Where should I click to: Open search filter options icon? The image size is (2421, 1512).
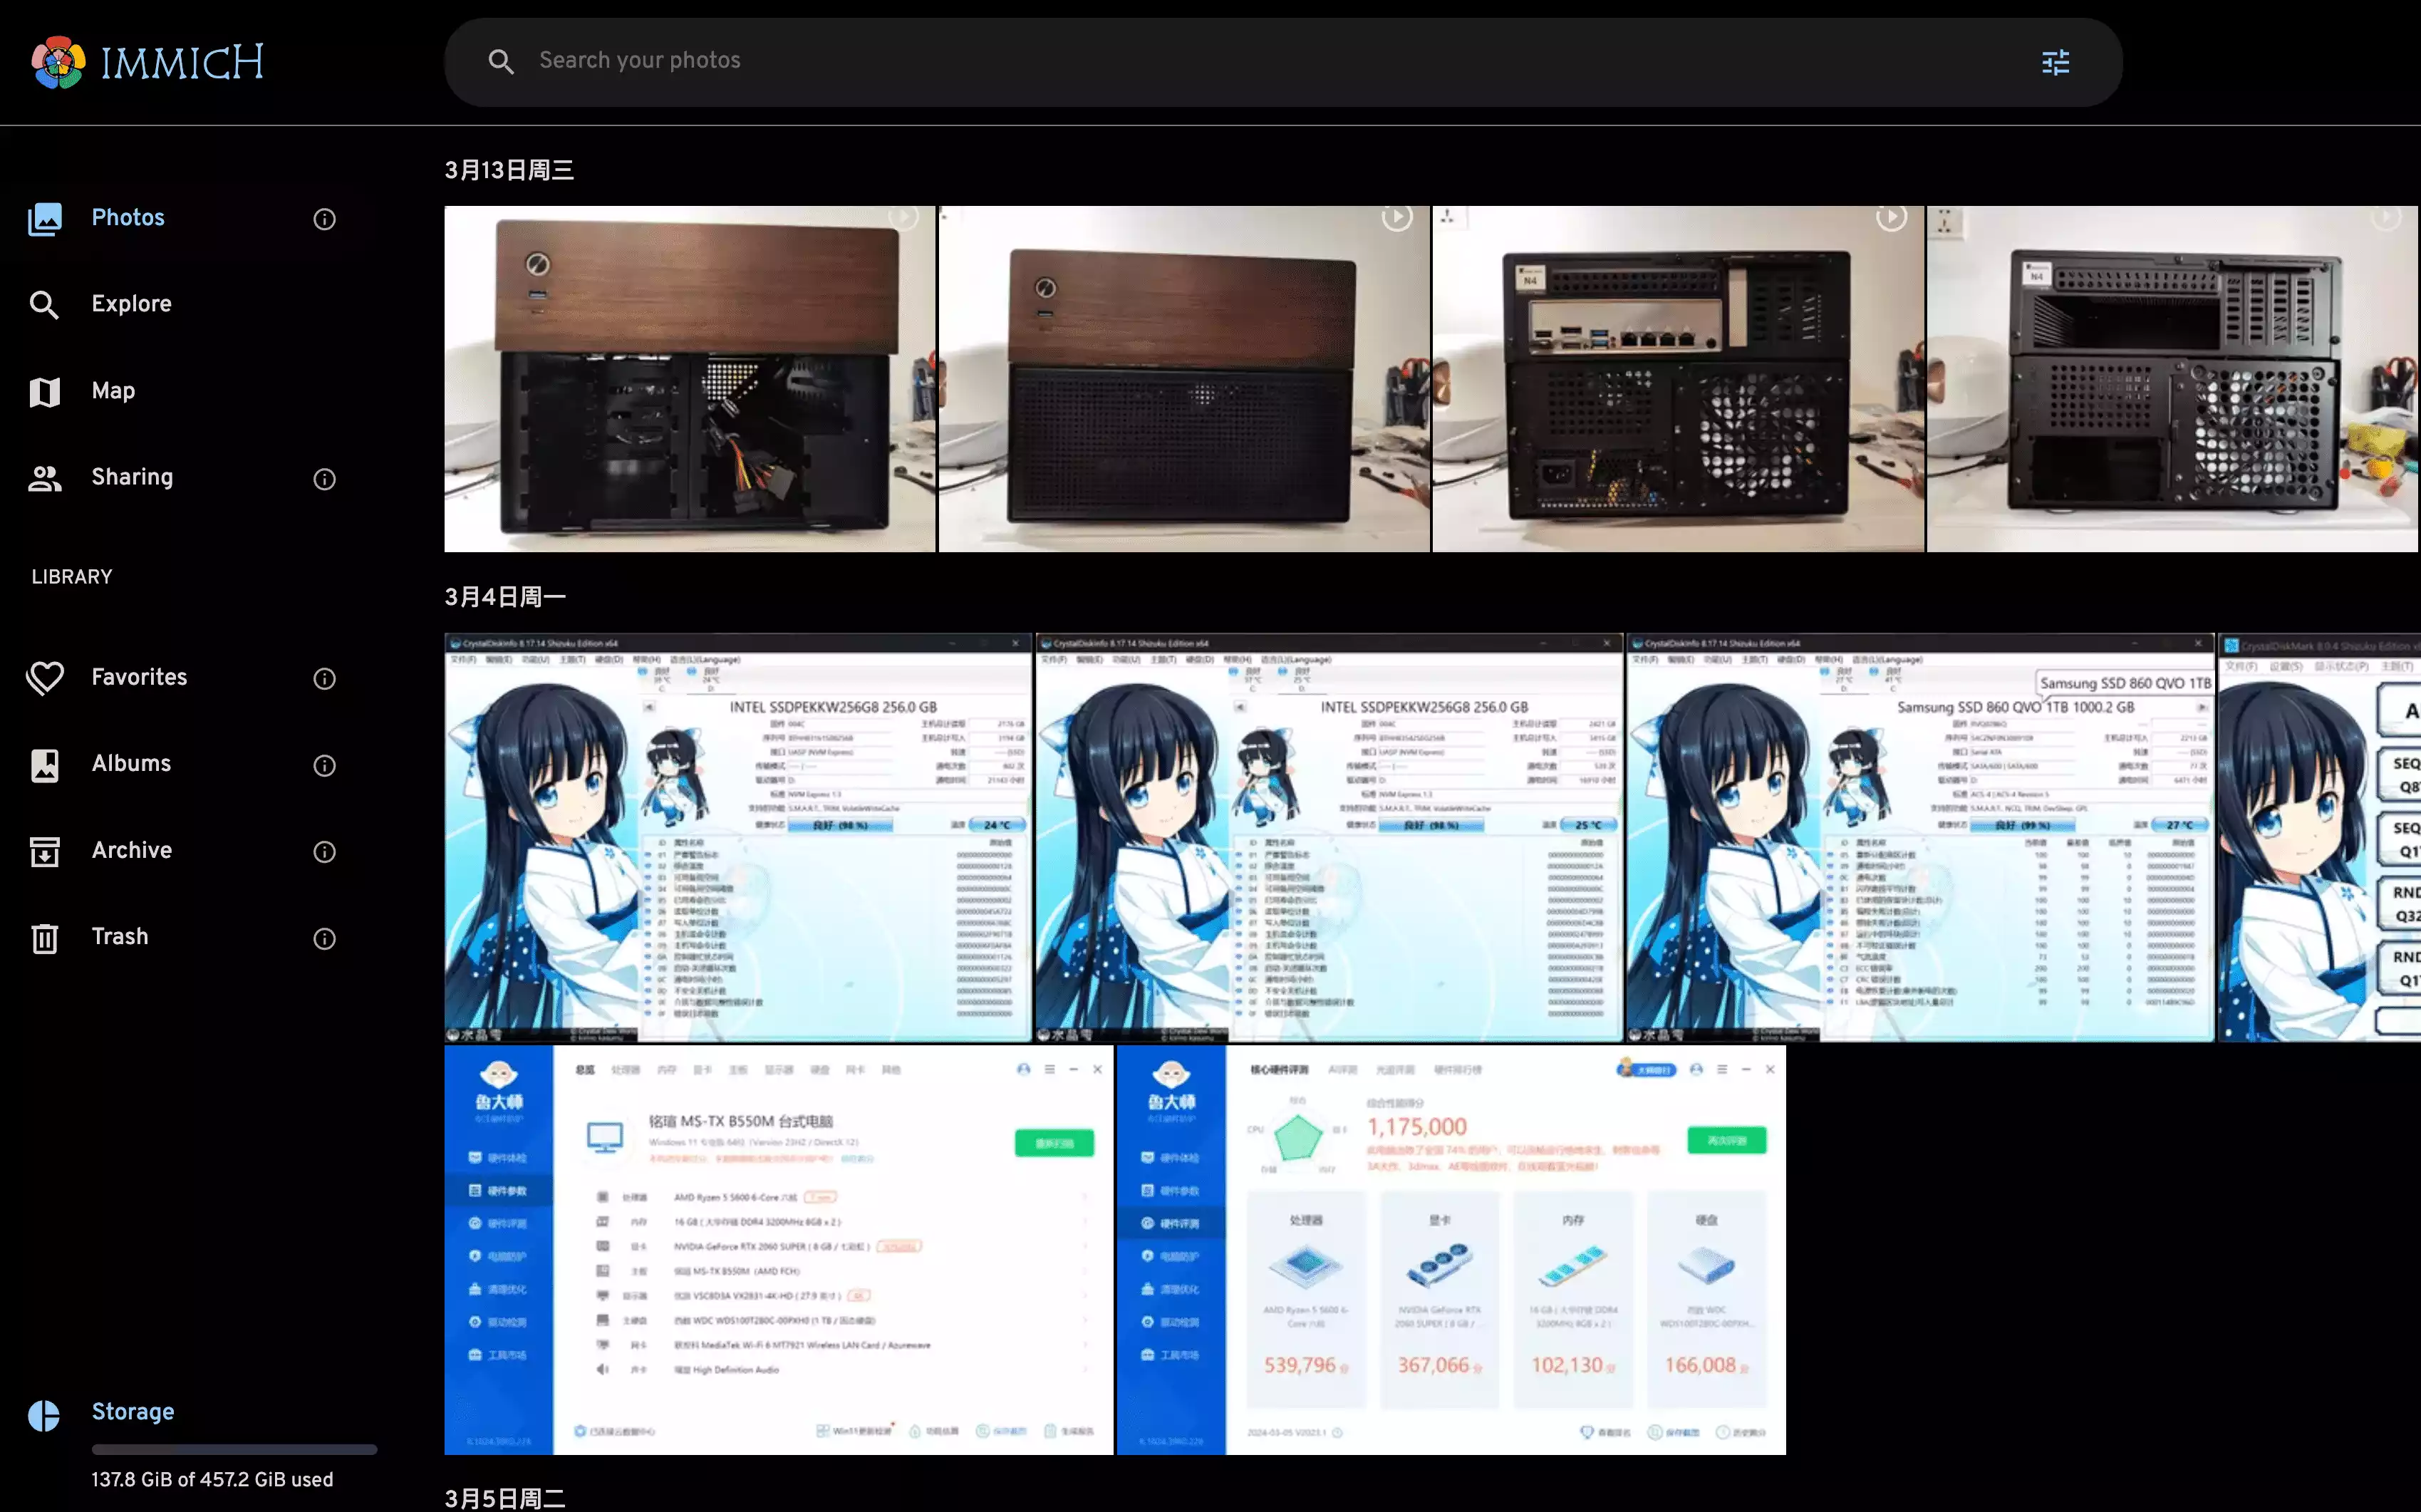(x=2055, y=62)
